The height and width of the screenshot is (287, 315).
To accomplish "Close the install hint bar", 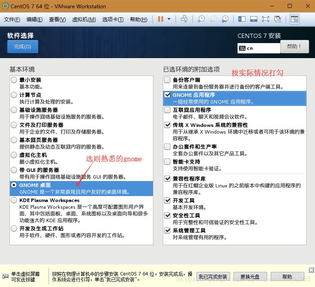I will (x=311, y=270).
